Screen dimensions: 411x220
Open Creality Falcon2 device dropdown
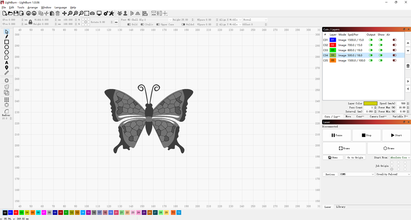pyautogui.click(x=393, y=174)
